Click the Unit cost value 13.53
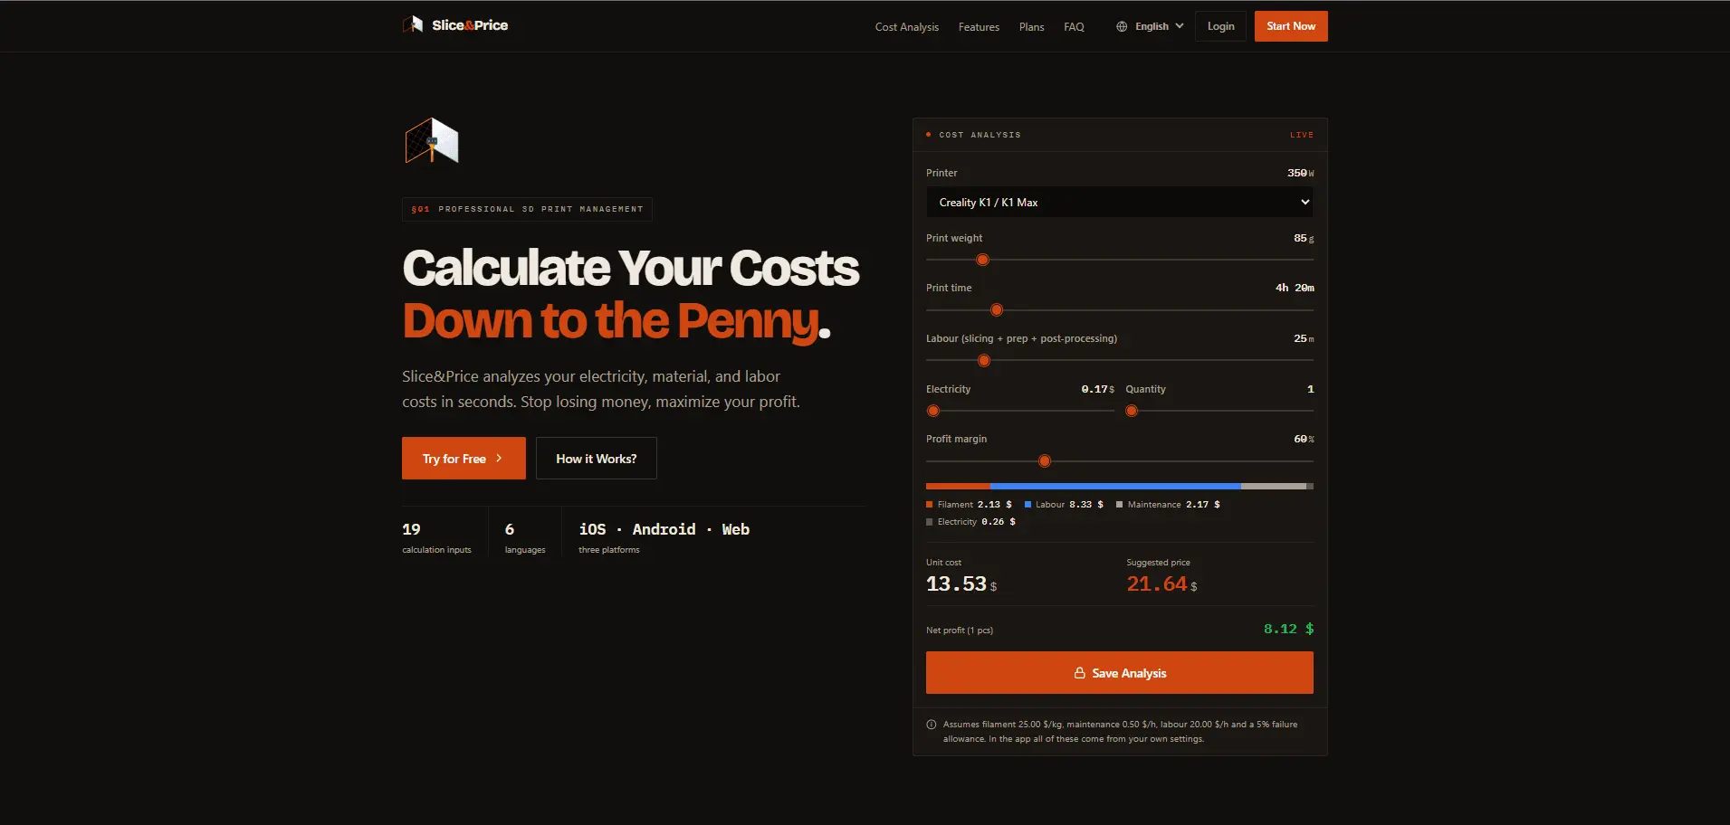1730x825 pixels. tap(956, 584)
